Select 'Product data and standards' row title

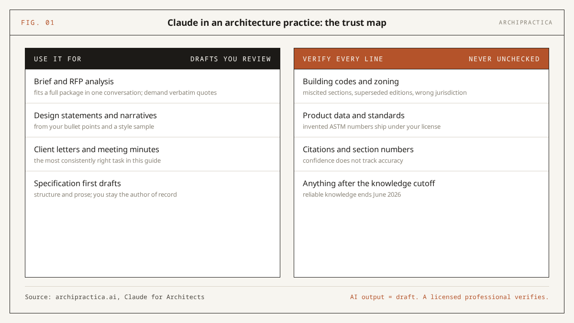(353, 115)
